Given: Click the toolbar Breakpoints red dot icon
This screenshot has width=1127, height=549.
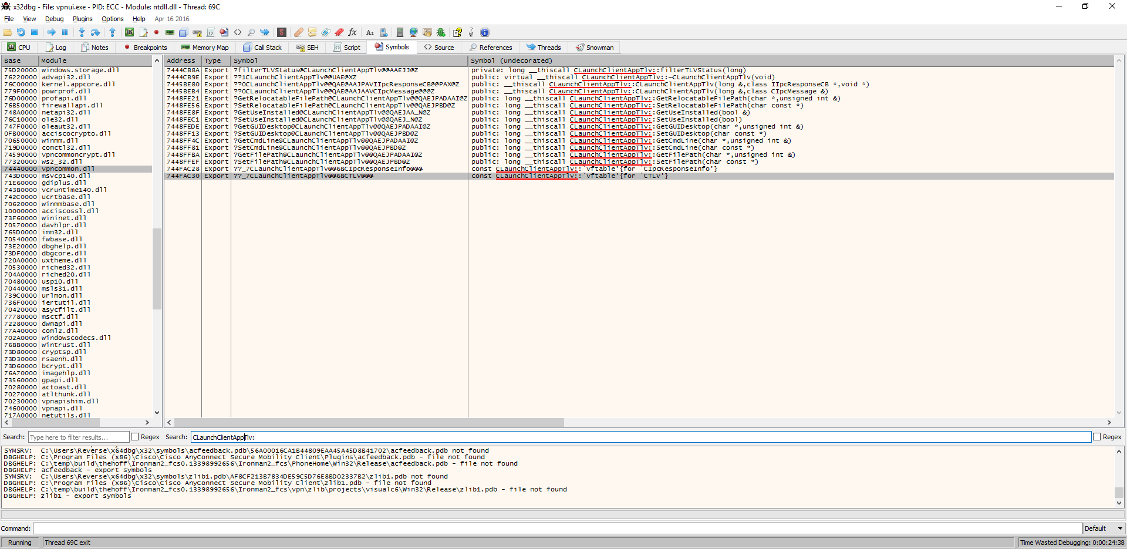Looking at the screenshot, I should click(157, 32).
